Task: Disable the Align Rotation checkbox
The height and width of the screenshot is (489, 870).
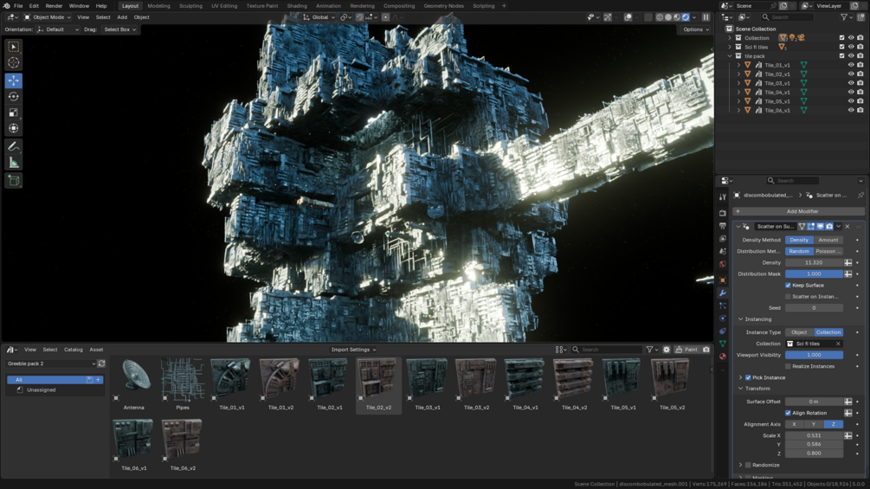Action: pyautogui.click(x=788, y=413)
